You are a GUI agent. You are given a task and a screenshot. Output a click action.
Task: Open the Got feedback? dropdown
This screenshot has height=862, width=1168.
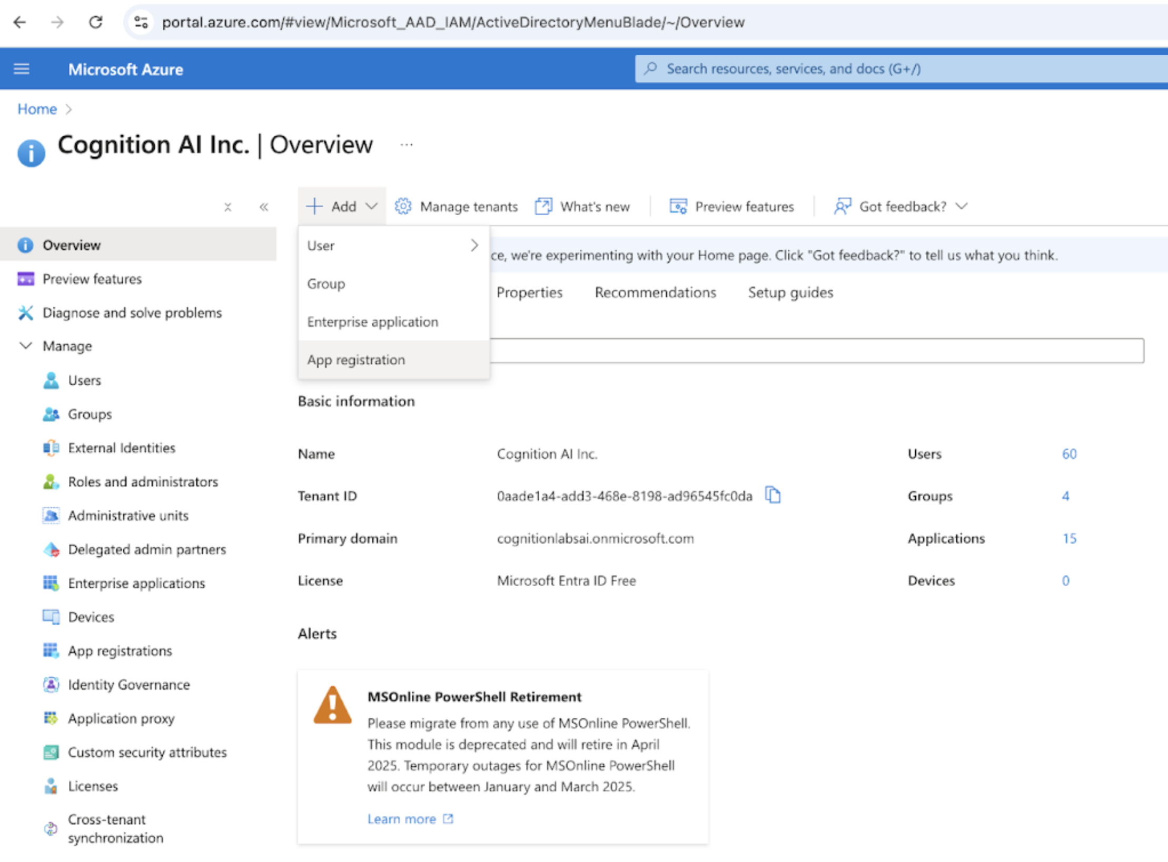pyautogui.click(x=902, y=206)
